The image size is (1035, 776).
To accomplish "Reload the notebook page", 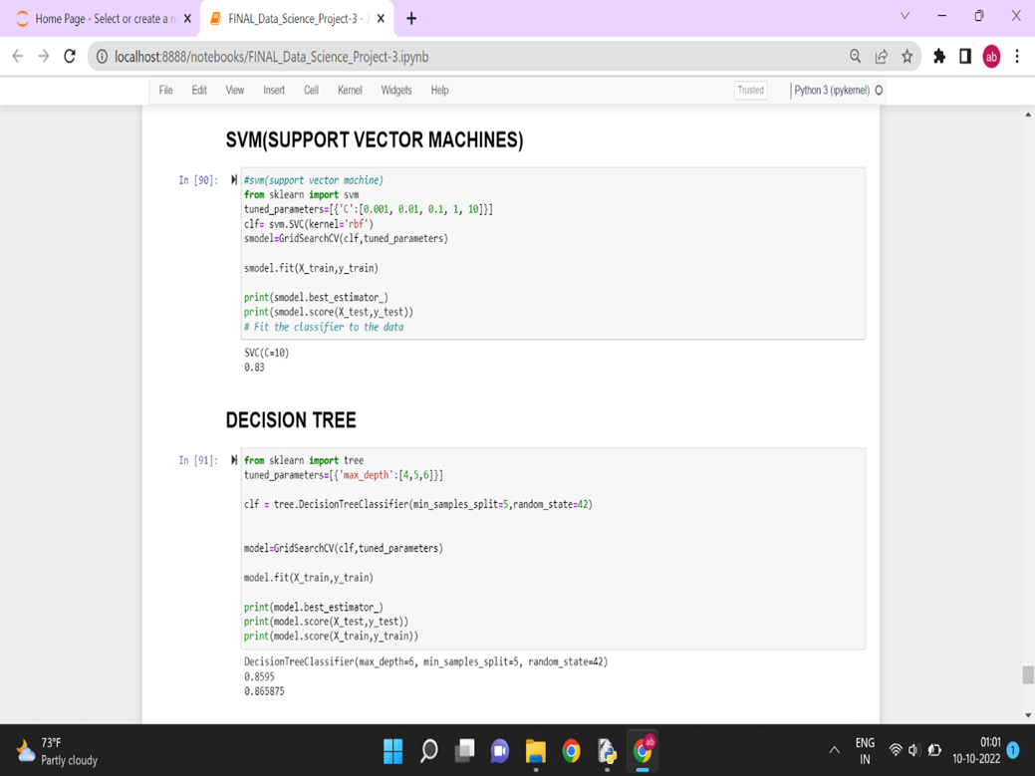I will [x=70, y=57].
